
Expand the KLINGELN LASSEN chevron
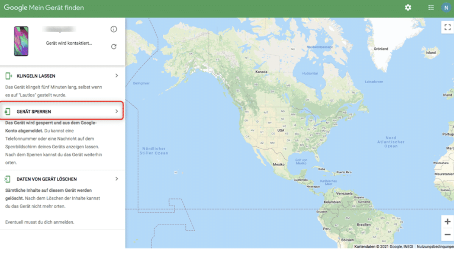[x=117, y=76]
